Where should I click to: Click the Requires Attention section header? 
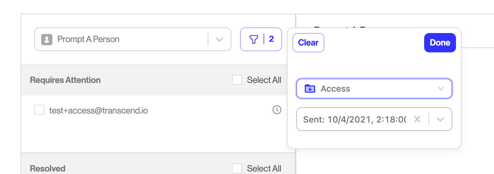pos(65,80)
